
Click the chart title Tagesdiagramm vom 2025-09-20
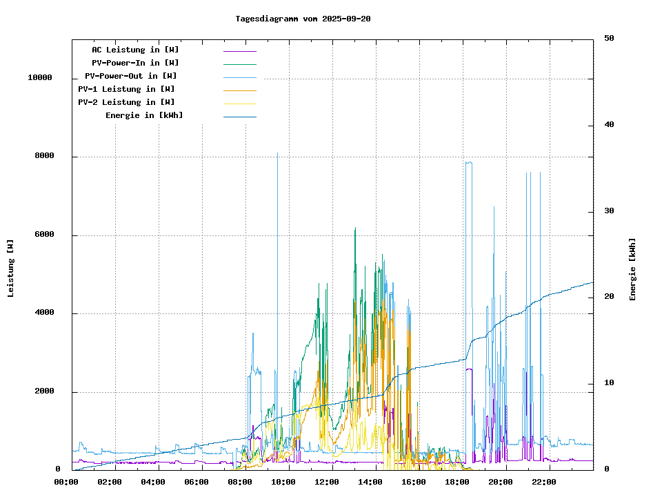[x=303, y=19]
